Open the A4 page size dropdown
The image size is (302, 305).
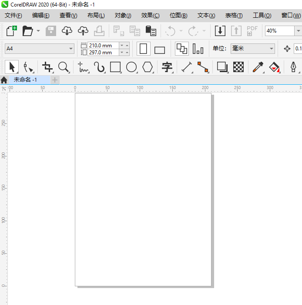(40, 49)
